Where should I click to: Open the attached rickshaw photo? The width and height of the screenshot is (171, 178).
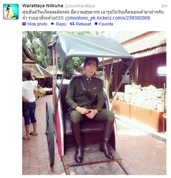[94, 103]
